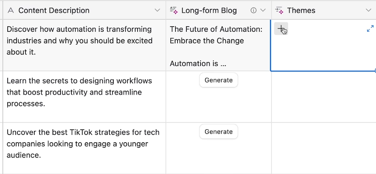This screenshot has width=376, height=174.
Task: Generate blog for the TikTok strategies row
Action: (x=218, y=132)
